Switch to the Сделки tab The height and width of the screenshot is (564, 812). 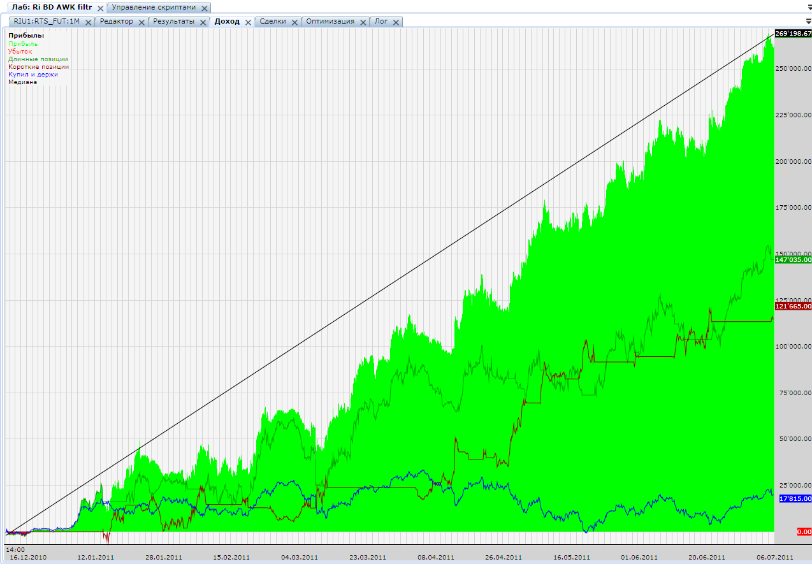pyautogui.click(x=273, y=21)
